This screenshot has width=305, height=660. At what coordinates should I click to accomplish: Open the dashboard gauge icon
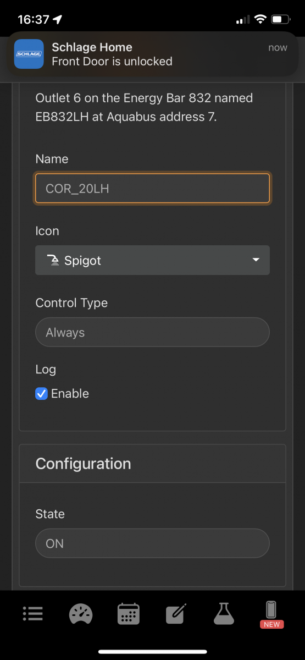(x=81, y=613)
